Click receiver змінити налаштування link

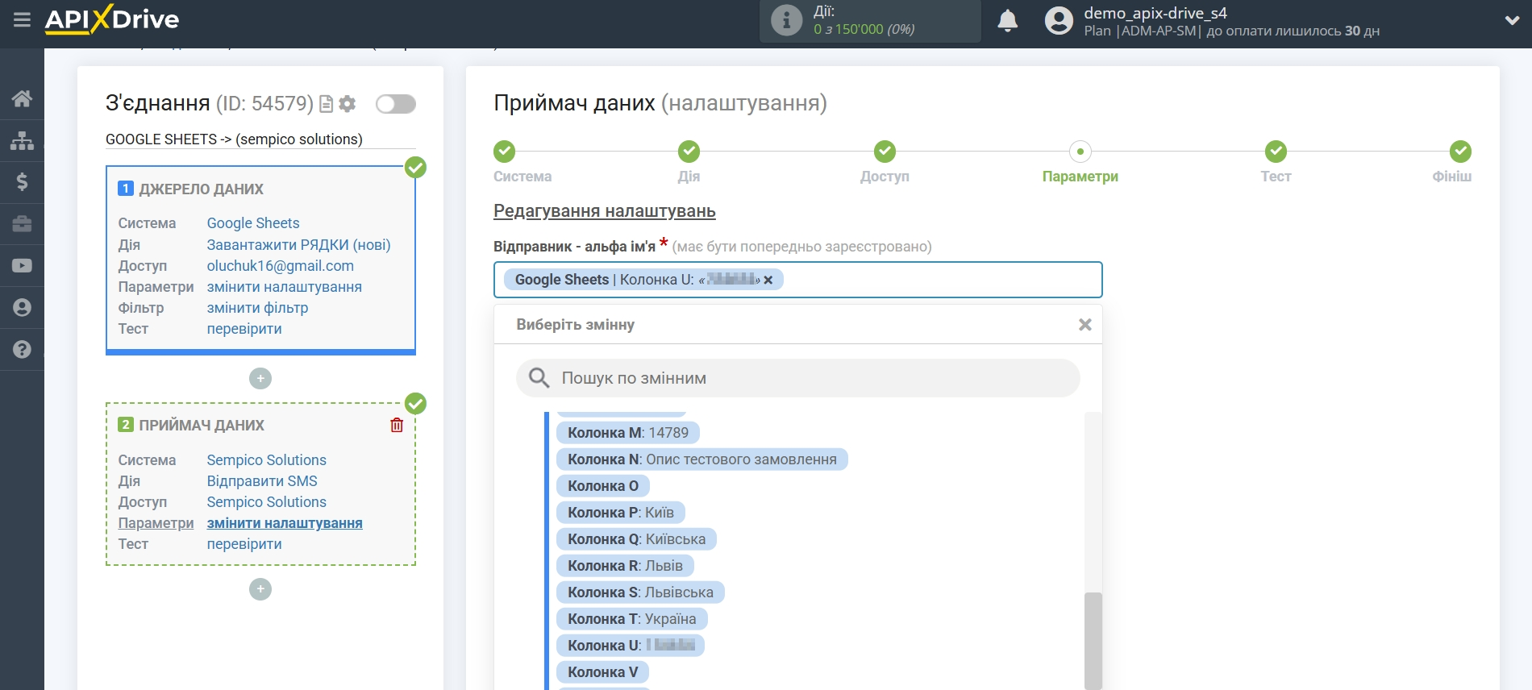coord(285,523)
